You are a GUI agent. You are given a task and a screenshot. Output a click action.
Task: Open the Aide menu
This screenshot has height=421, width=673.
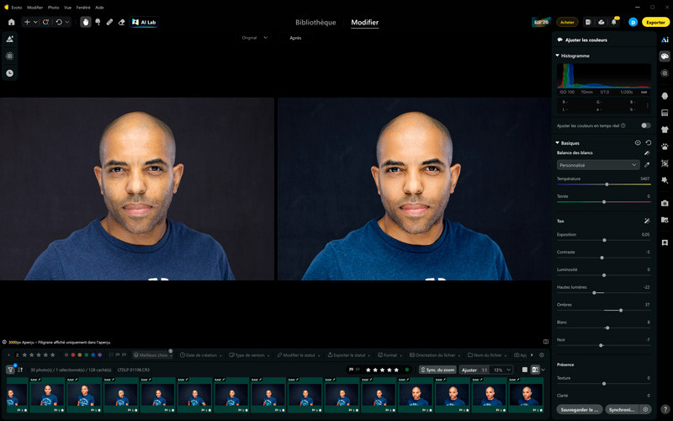[99, 8]
